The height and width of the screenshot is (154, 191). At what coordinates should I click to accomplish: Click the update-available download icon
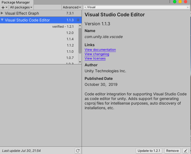click(78, 20)
